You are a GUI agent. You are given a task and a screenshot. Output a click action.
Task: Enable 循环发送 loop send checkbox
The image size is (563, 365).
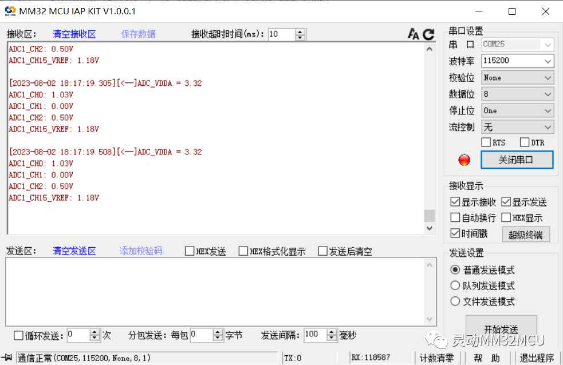18,336
